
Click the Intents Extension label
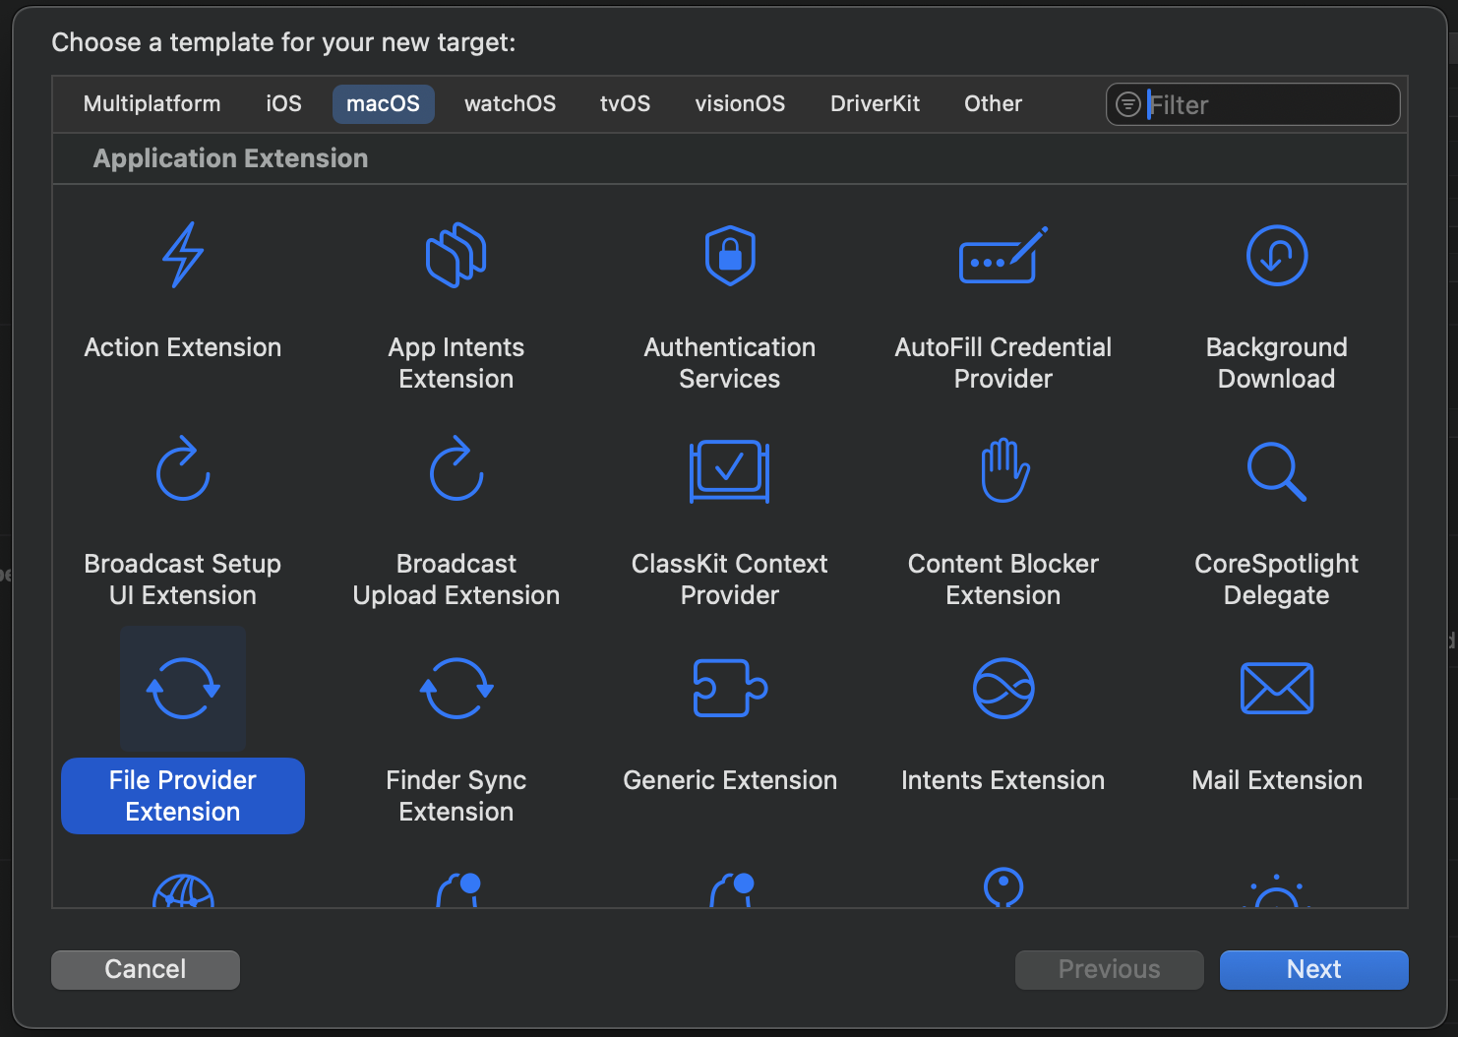1003,780
